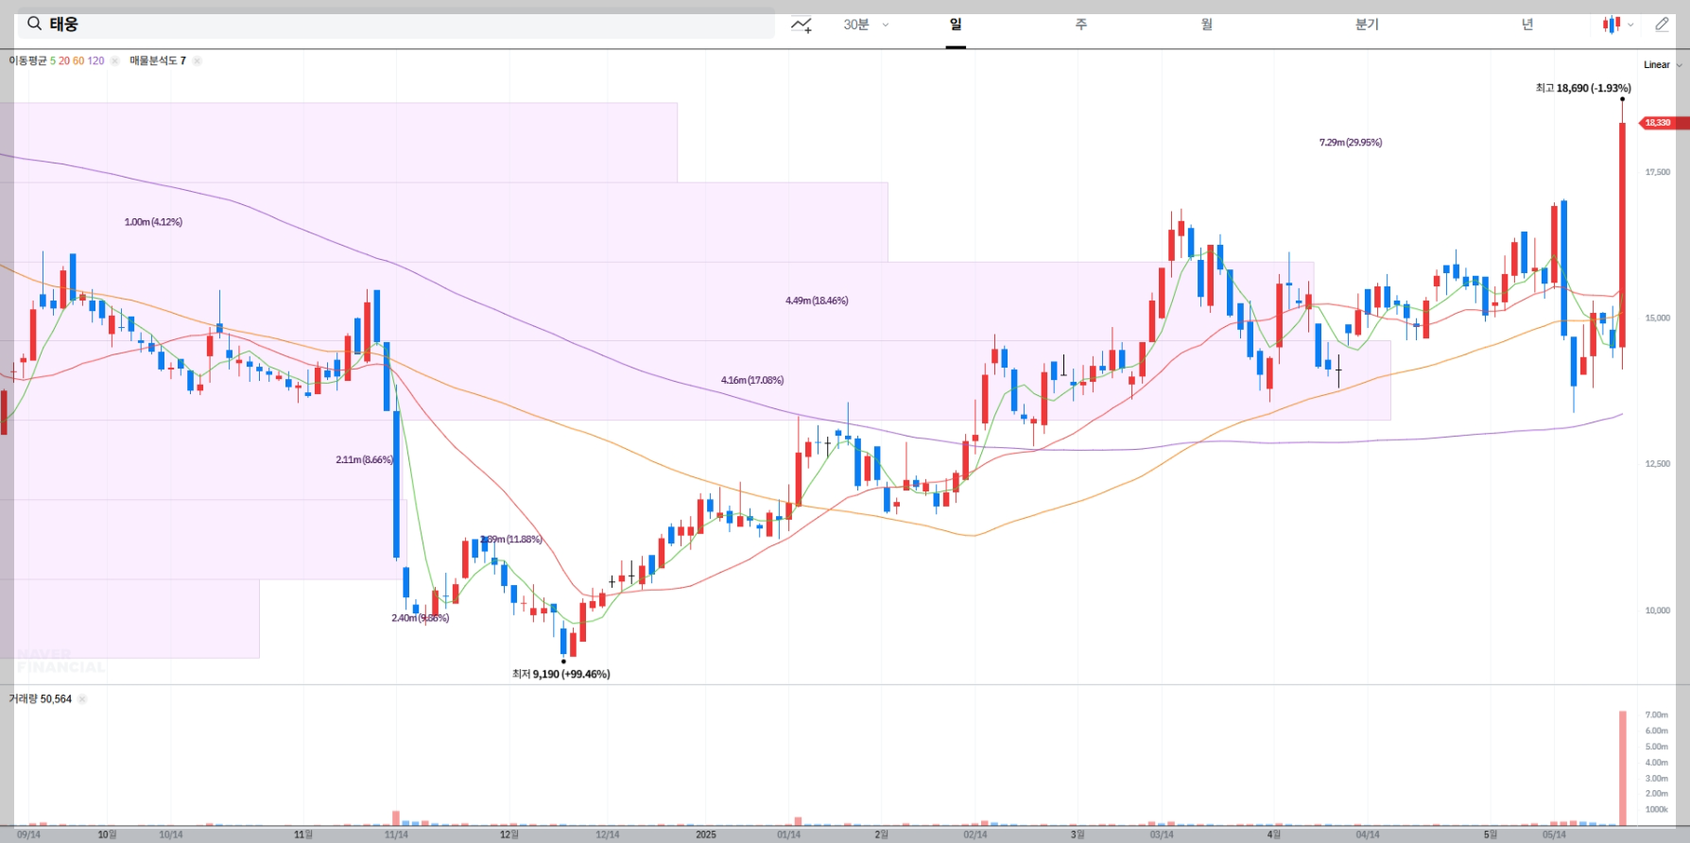The image size is (1690, 843).
Task: Click the 1.00m (4.12%) volume profile label
Action: [x=153, y=222]
